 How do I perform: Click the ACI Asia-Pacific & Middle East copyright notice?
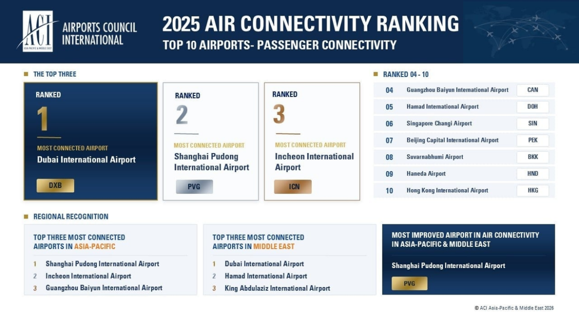[x=514, y=308]
